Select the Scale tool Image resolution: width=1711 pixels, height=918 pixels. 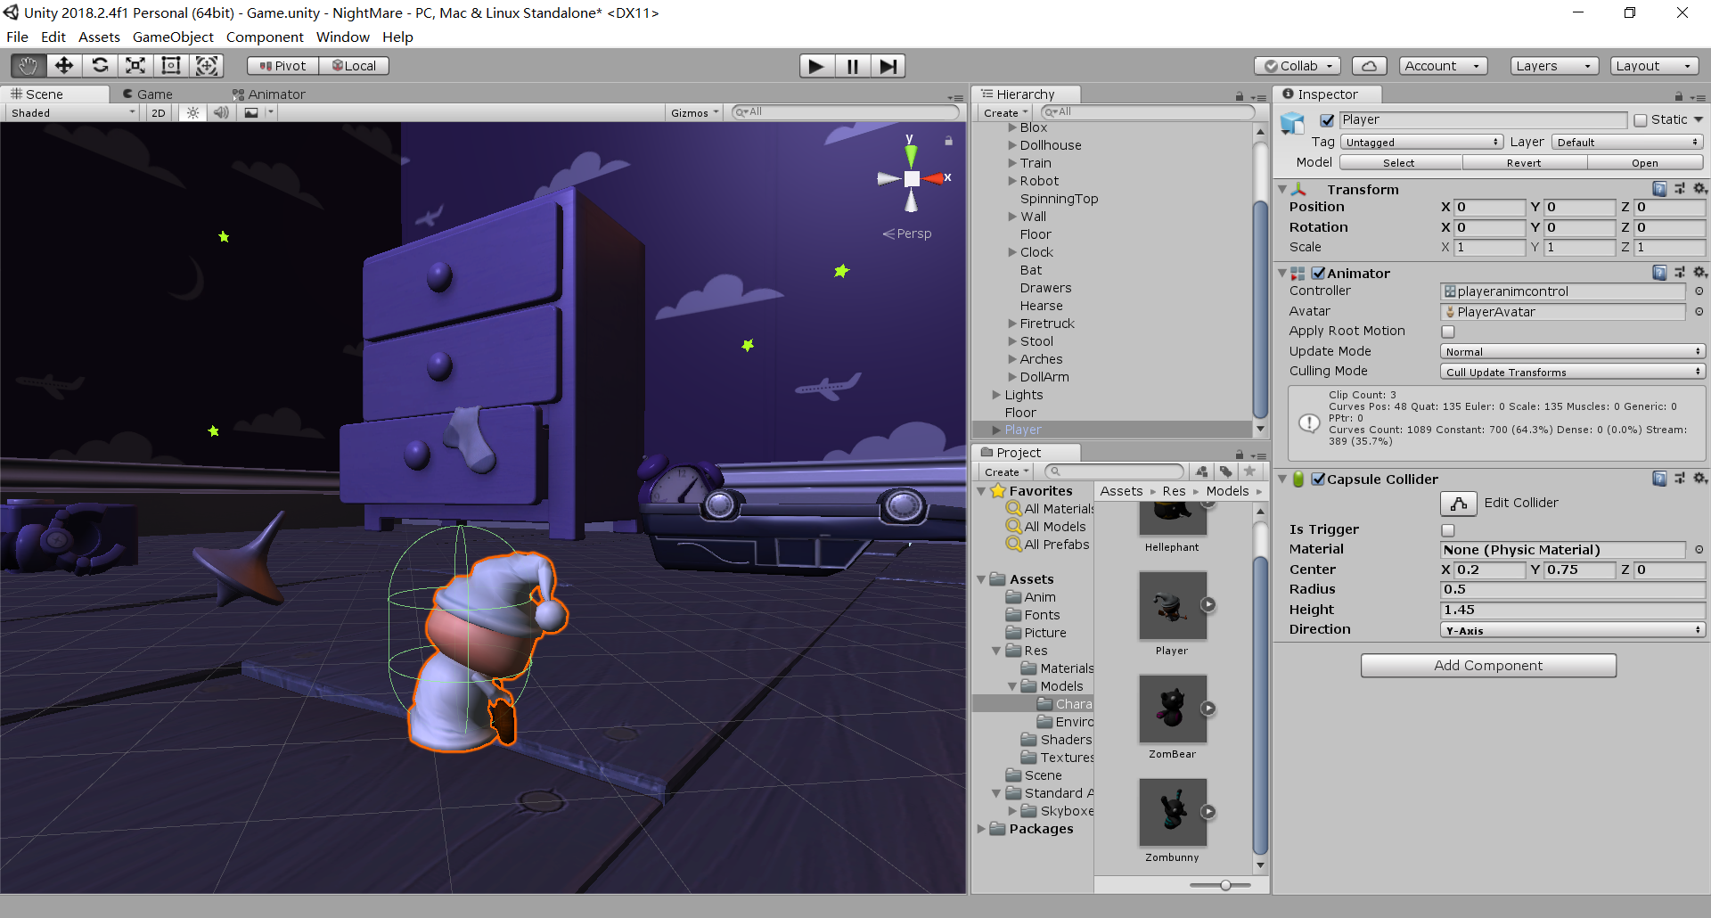pos(135,65)
